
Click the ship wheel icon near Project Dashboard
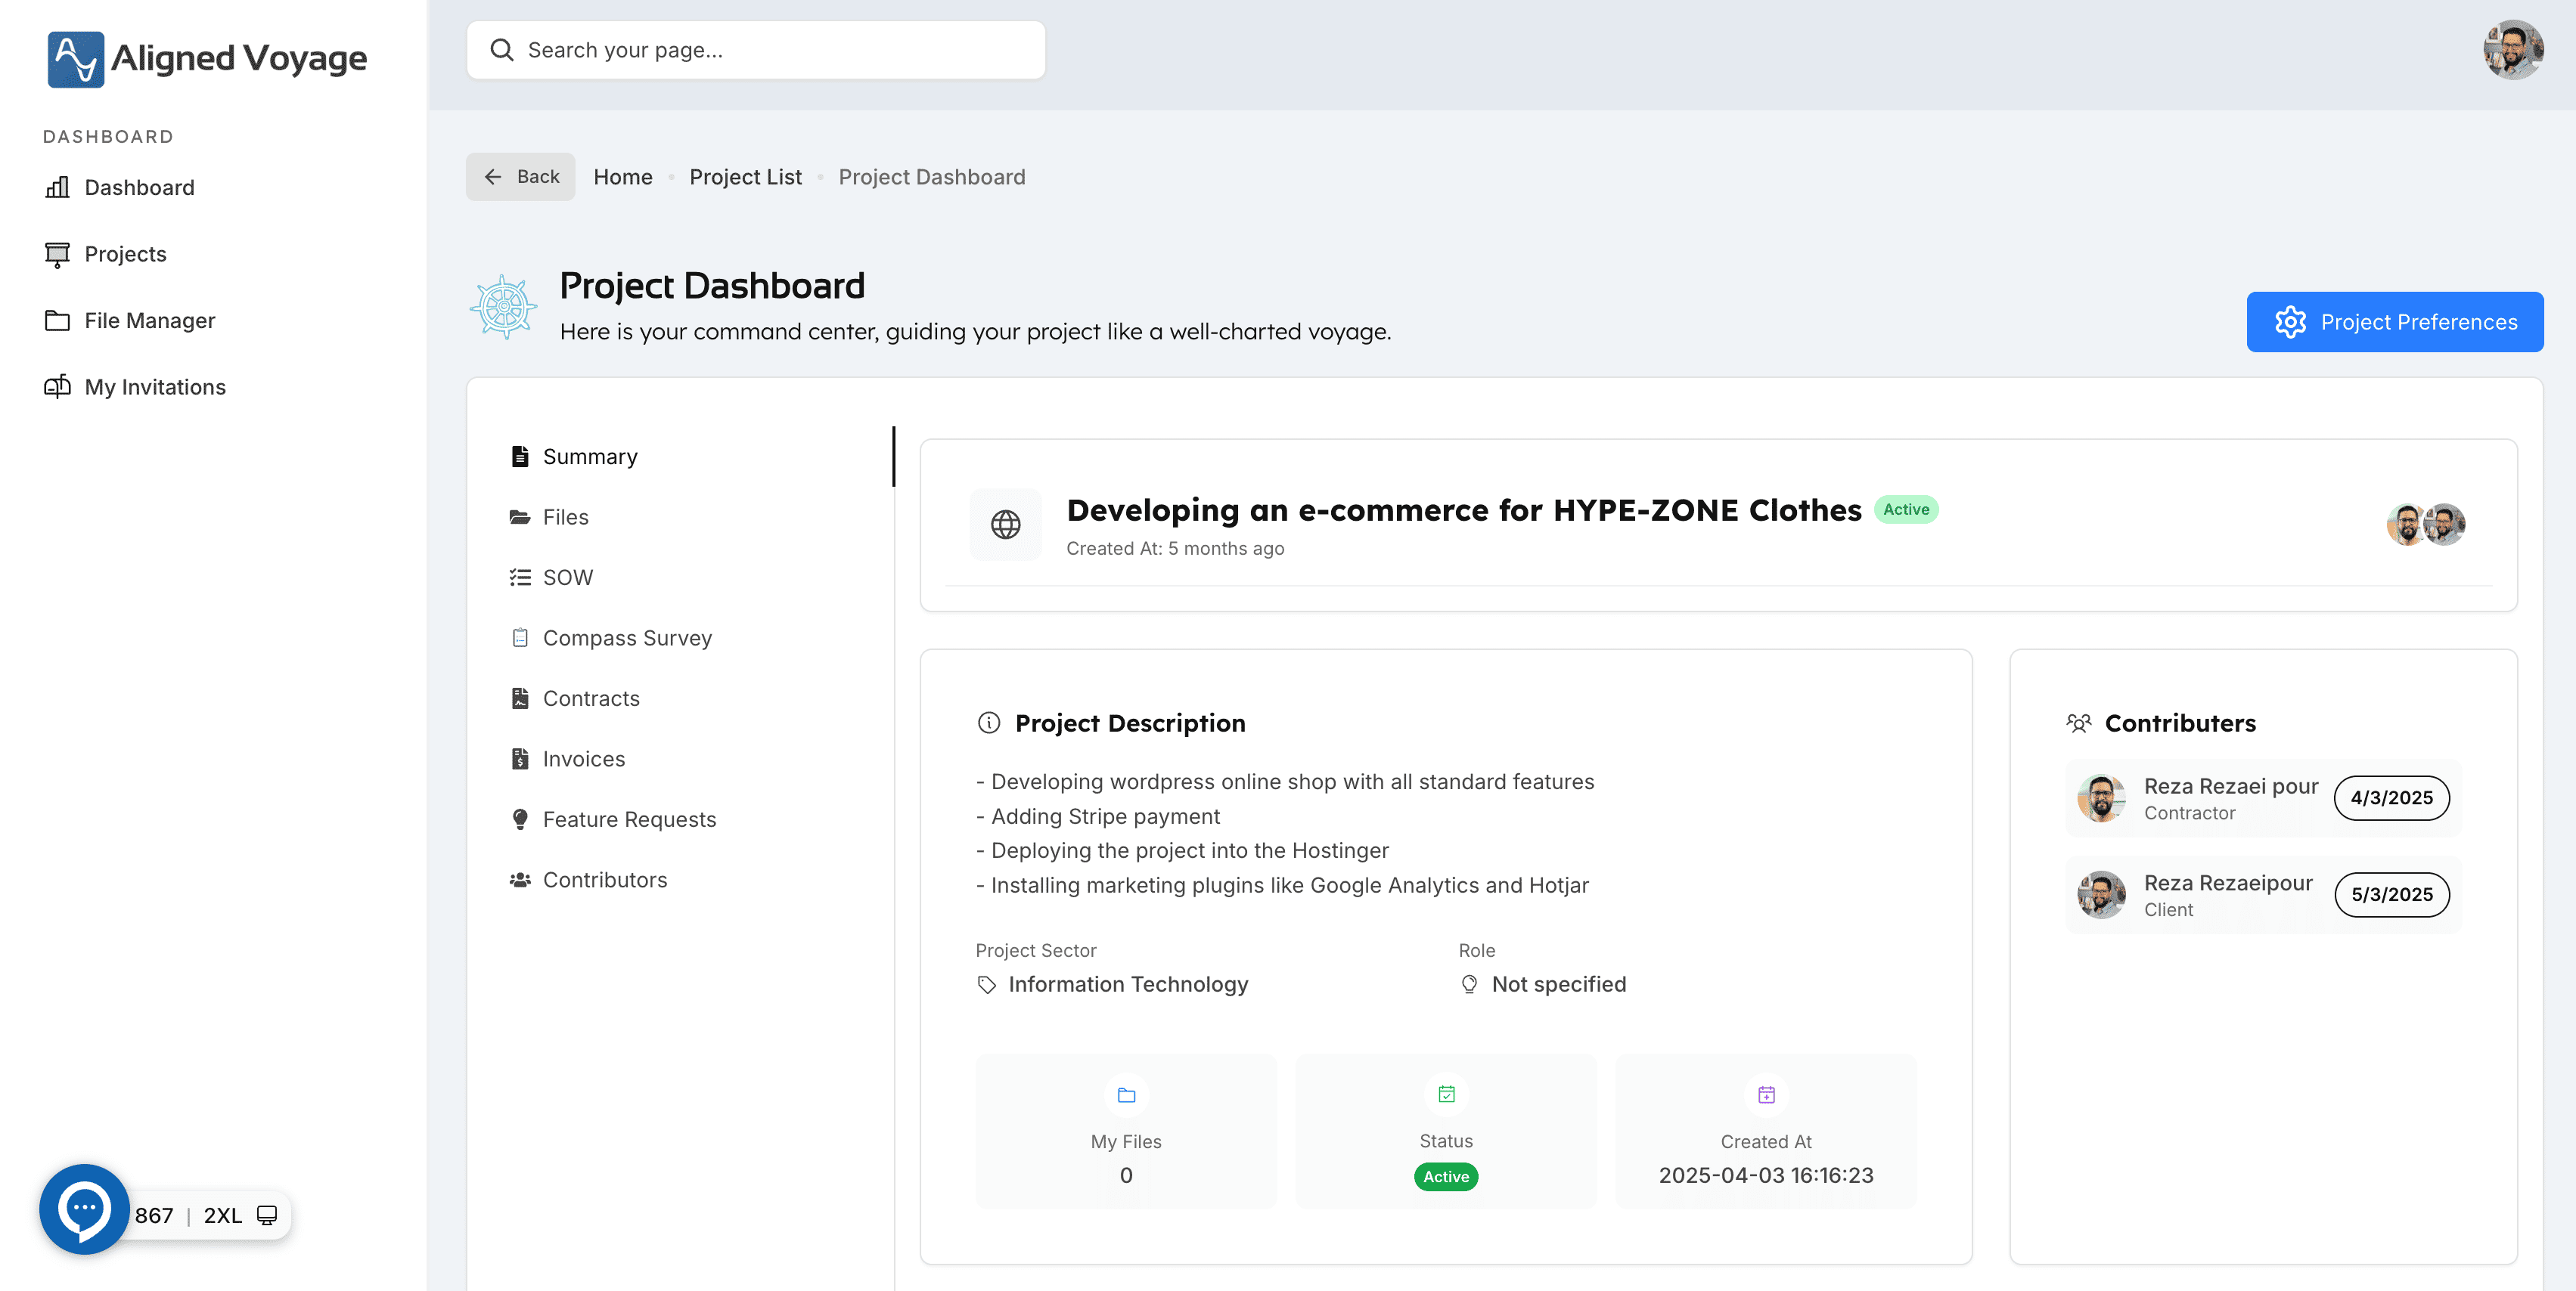pos(504,308)
